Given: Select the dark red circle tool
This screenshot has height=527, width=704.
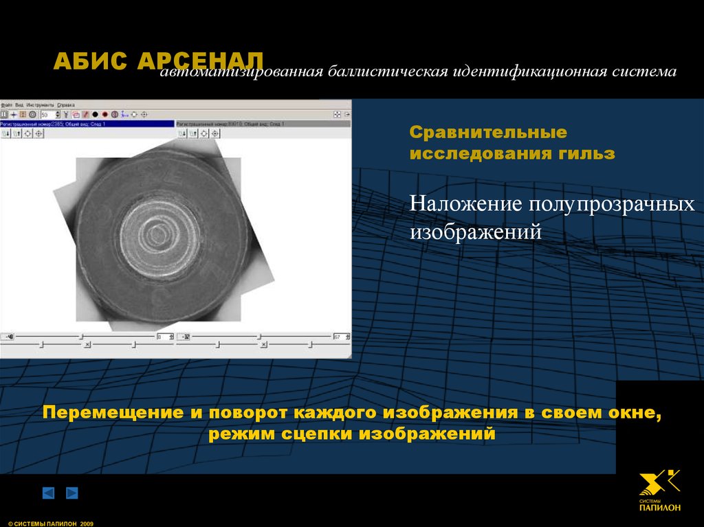Looking at the screenshot, I should [104, 114].
